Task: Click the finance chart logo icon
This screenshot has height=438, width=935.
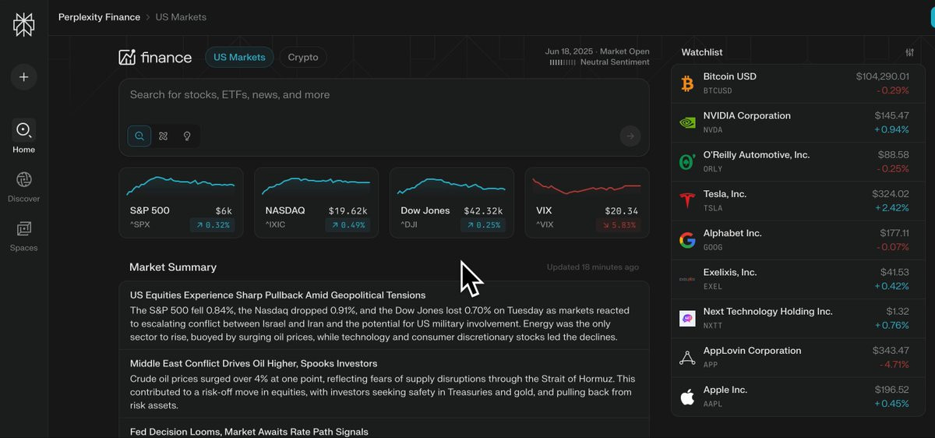Action: point(127,57)
